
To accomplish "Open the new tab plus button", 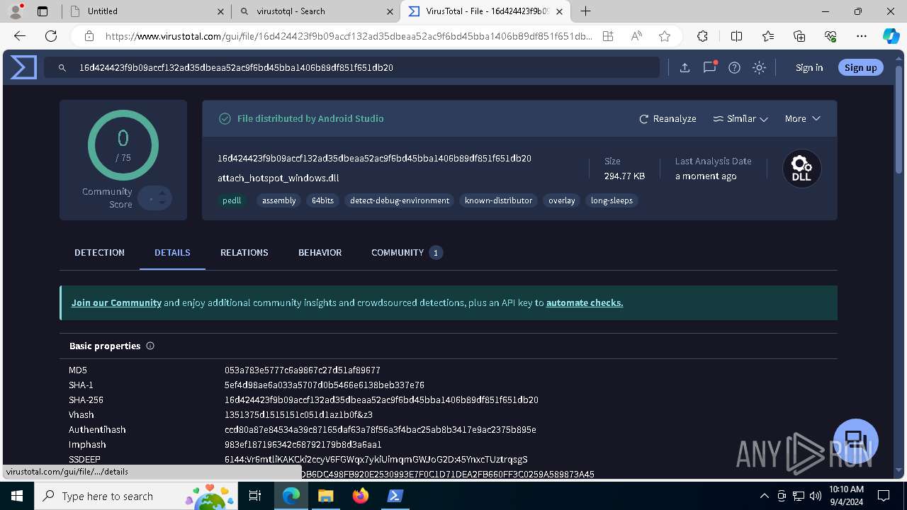I will [586, 11].
